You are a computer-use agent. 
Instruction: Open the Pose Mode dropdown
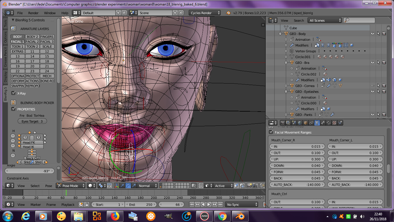(71, 186)
